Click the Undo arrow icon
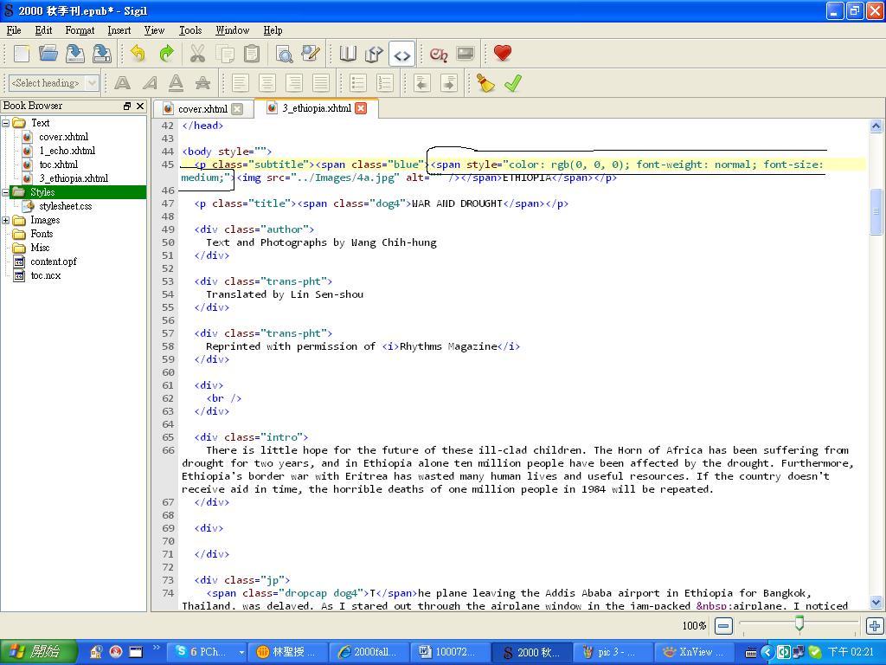 tap(138, 54)
